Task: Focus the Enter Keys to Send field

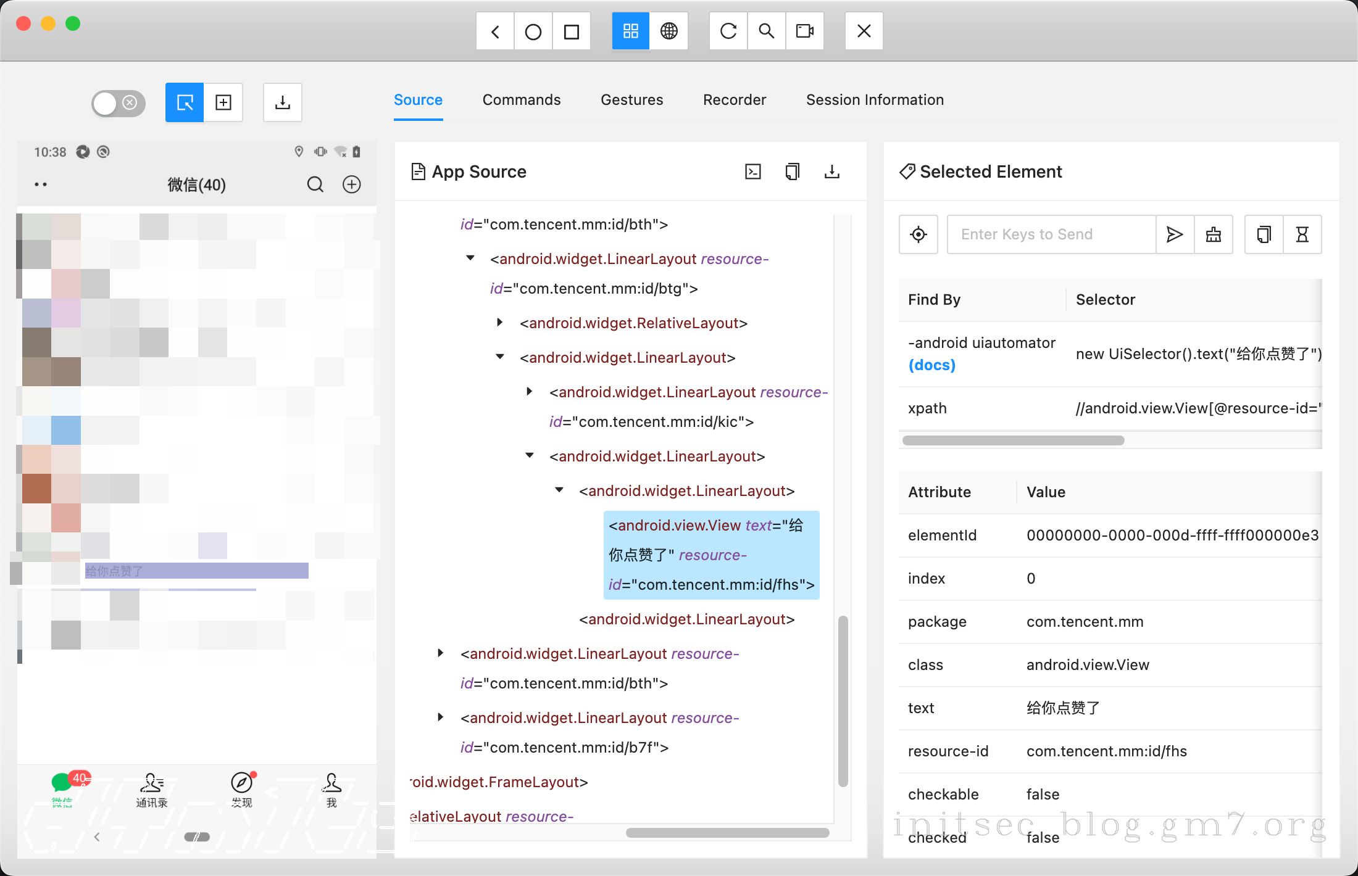Action: coord(1051,234)
